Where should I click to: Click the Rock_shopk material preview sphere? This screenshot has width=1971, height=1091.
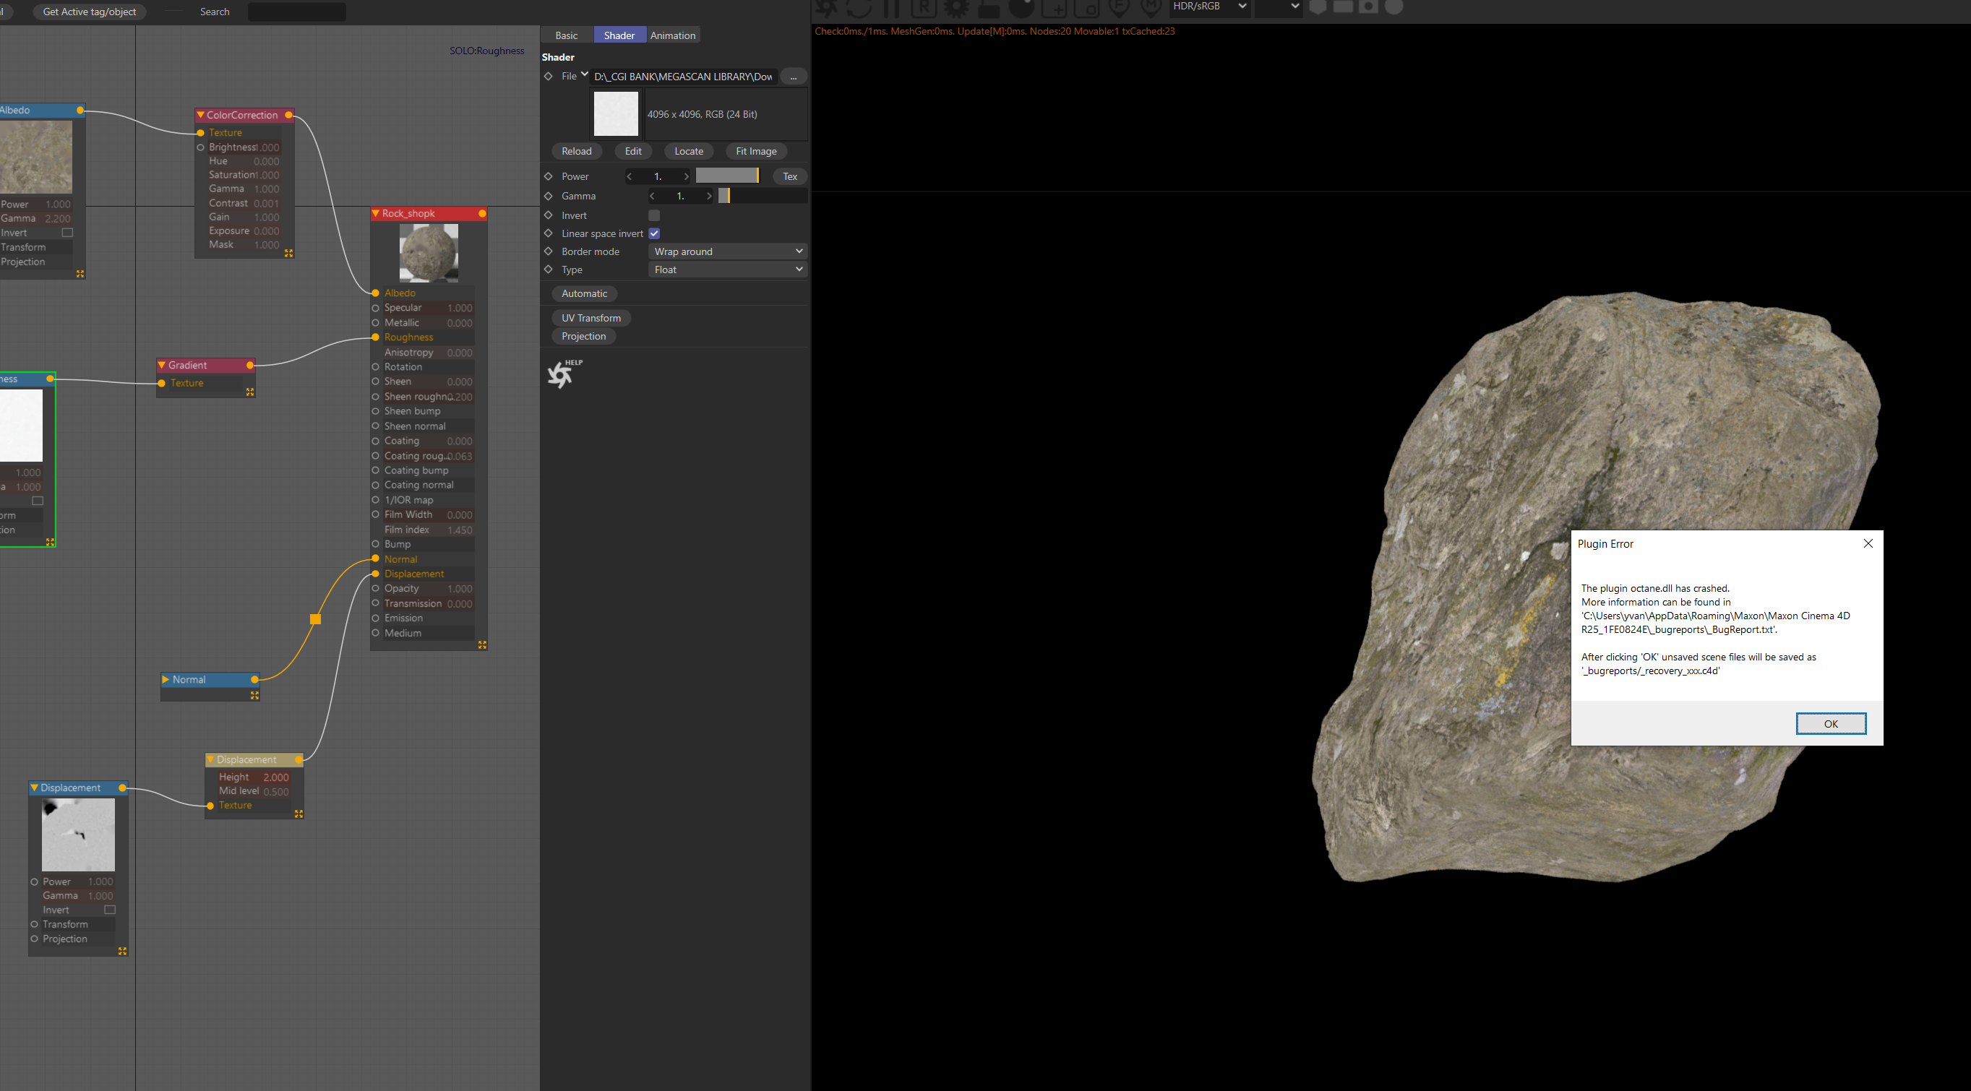click(x=429, y=252)
